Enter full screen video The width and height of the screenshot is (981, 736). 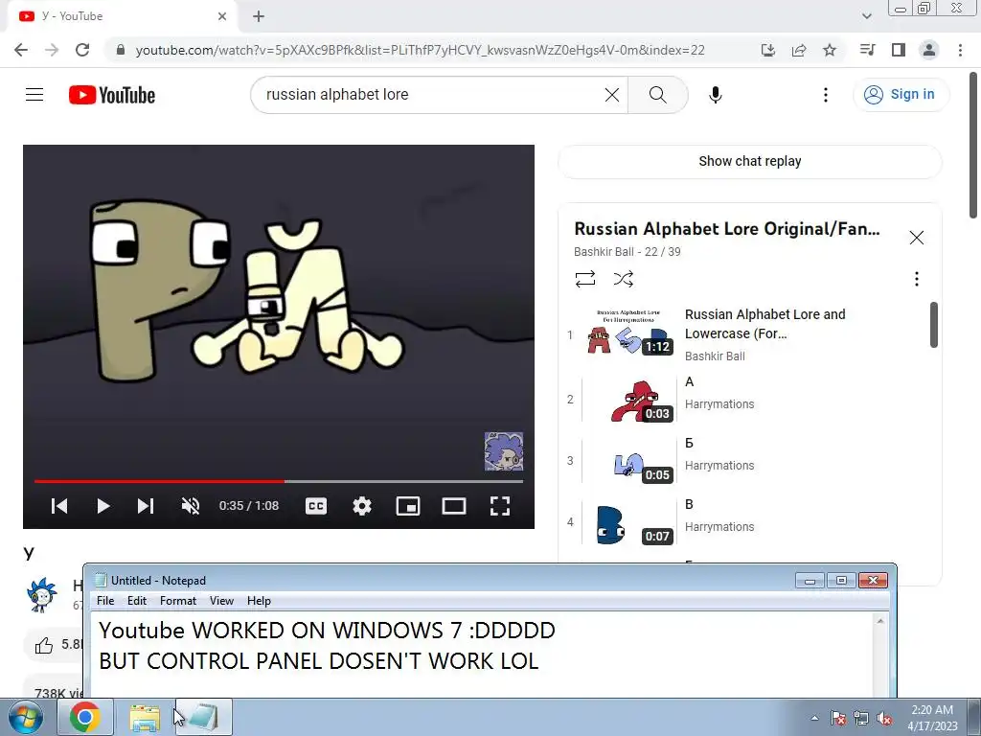[x=500, y=506]
